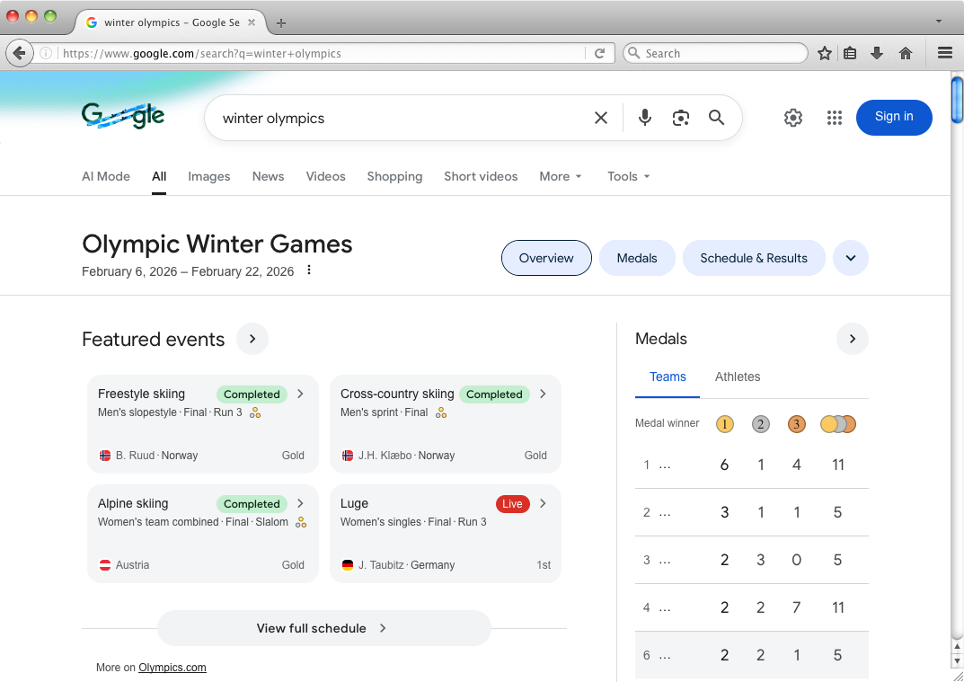Follow the Olympics.com link
964x682 pixels.
coord(172,668)
